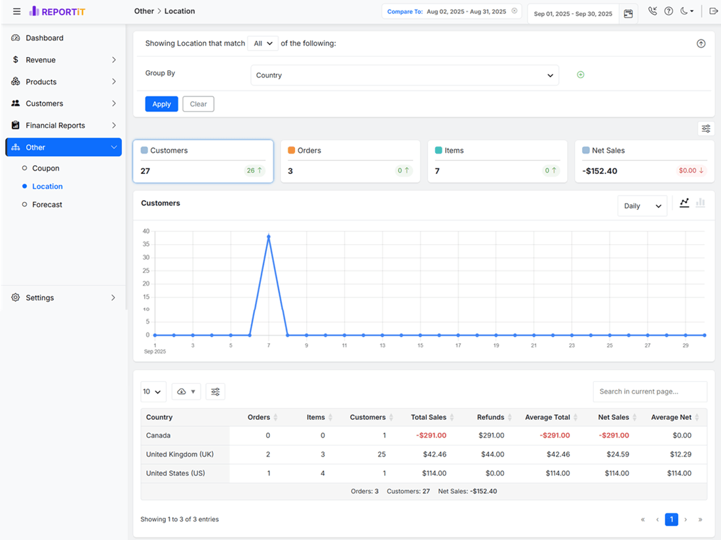Click the Apply button

tap(161, 104)
